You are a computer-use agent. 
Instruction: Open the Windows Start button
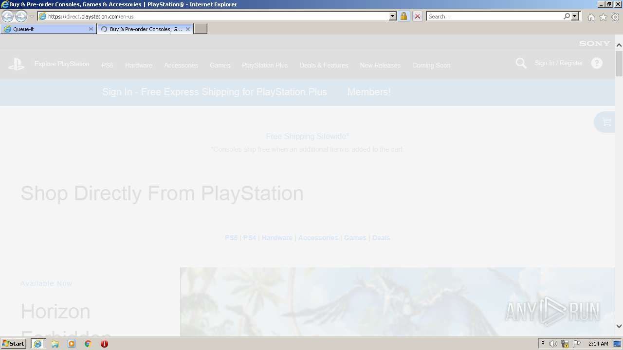tap(14, 344)
